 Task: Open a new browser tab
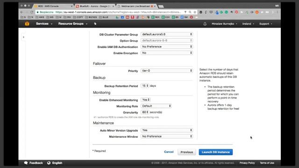pyautogui.click(x=161, y=7)
